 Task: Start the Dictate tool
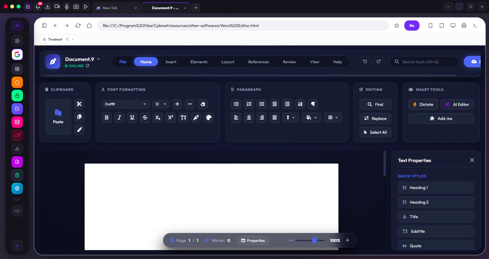tap(423, 104)
